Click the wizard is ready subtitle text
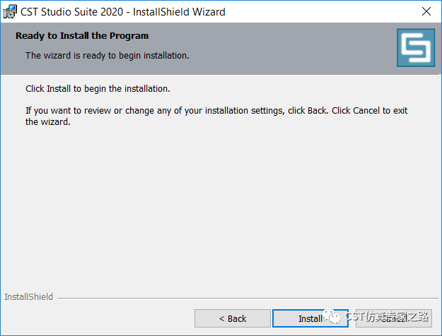Image resolution: width=442 pixels, height=336 pixels. pos(107,56)
